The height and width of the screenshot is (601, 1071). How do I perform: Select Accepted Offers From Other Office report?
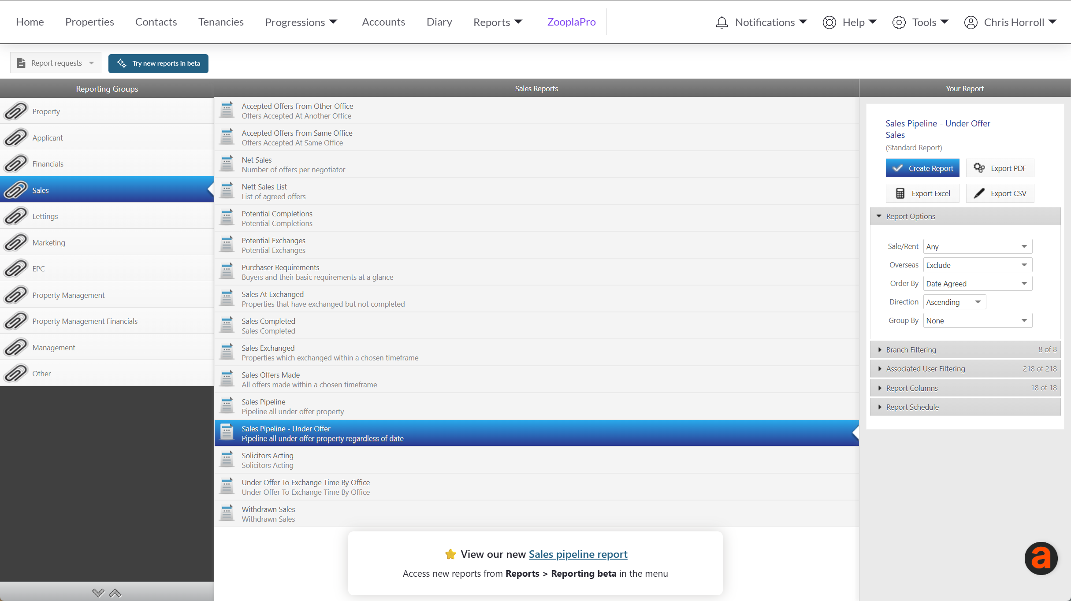click(x=536, y=110)
